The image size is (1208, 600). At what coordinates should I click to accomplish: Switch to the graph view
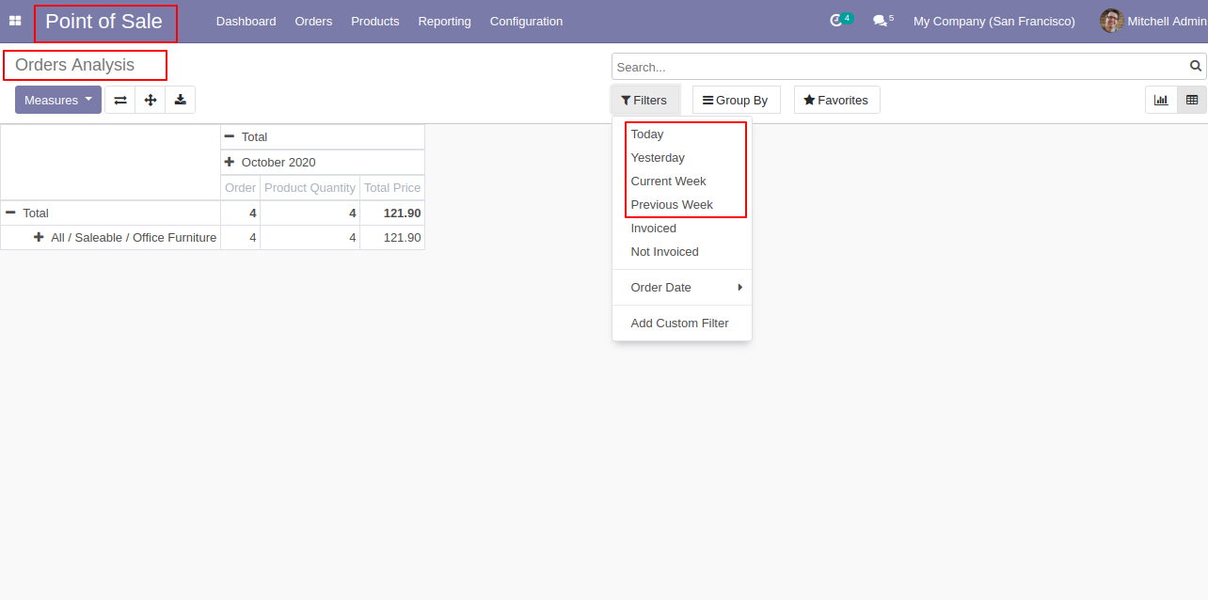coord(1161,100)
